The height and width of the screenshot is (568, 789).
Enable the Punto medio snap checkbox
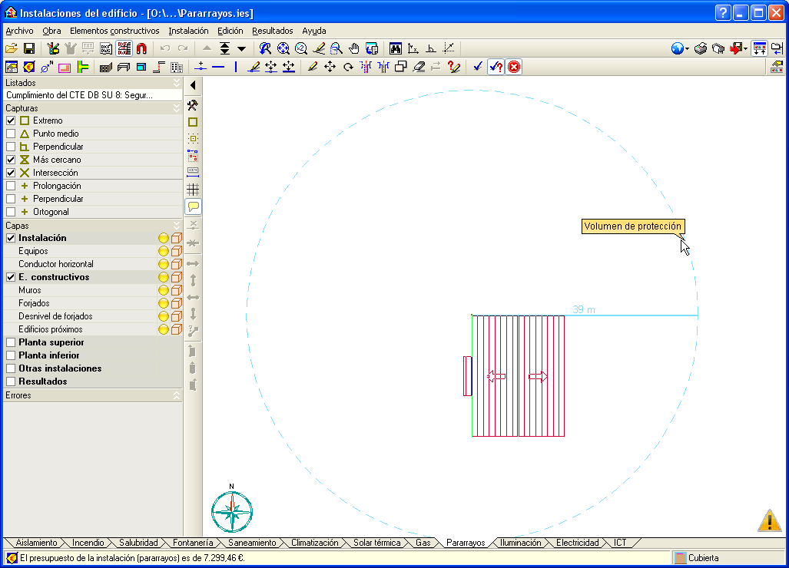(x=11, y=134)
